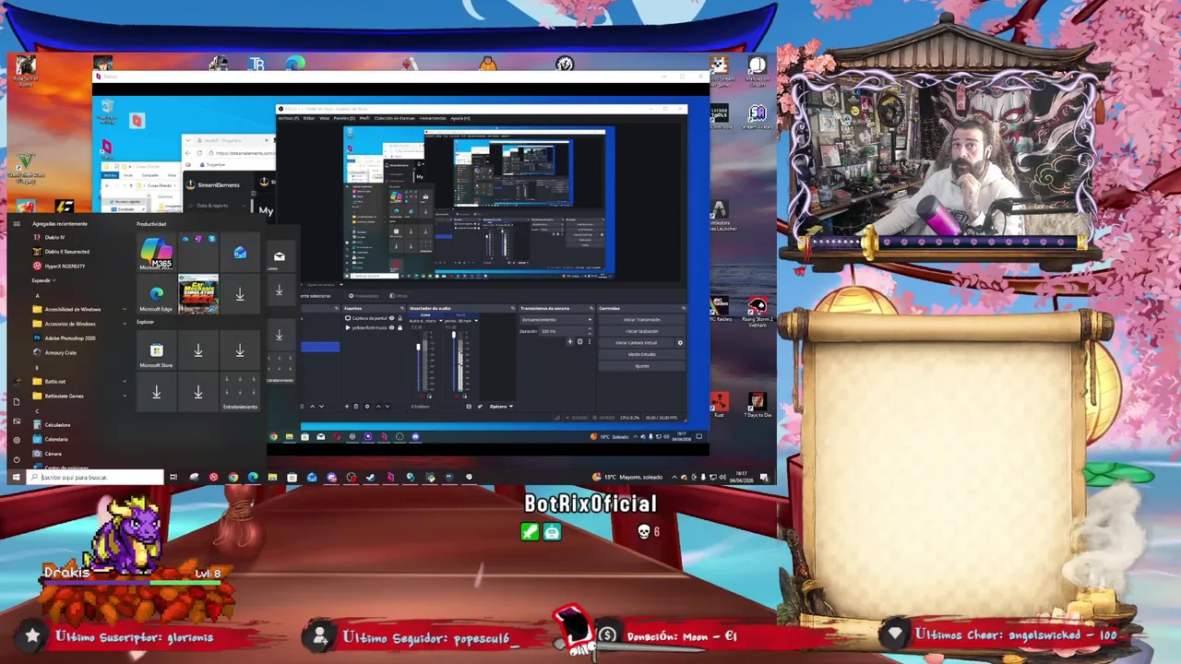Viewport: 1181px width, 664px height.
Task: Click Modo Estudio button in OBS
Action: tap(642, 354)
